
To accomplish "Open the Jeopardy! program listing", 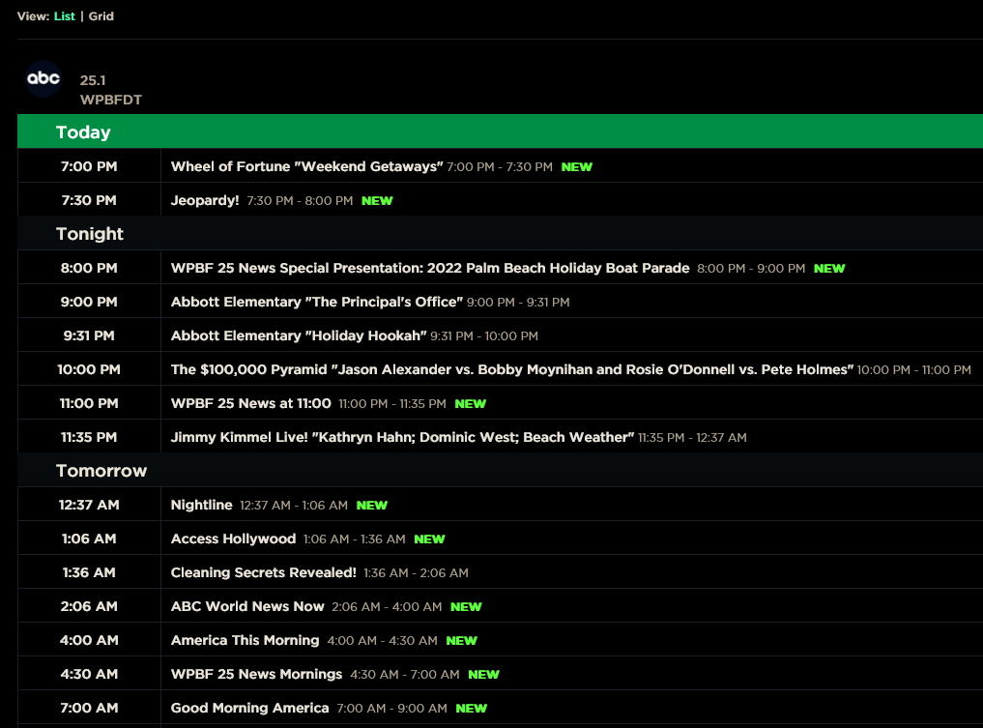I will click(x=205, y=200).
